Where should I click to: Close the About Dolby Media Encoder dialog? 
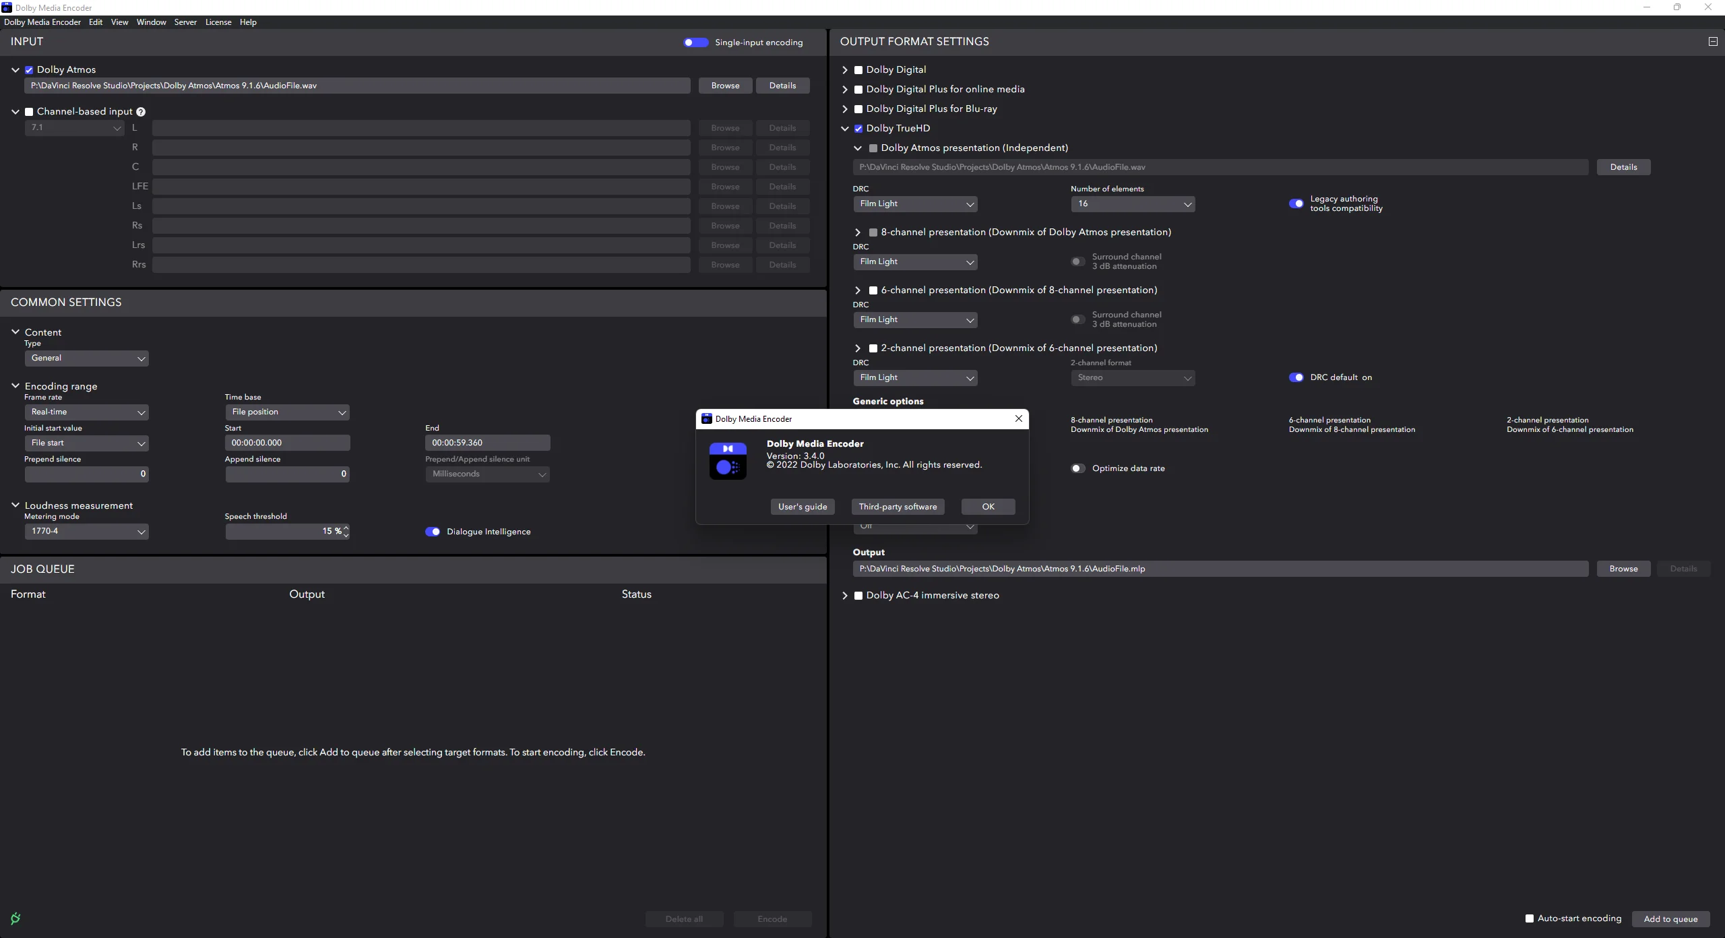1018,418
